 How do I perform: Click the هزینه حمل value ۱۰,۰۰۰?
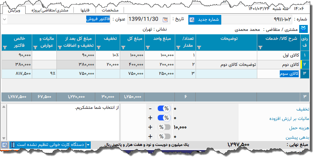coord(180,127)
